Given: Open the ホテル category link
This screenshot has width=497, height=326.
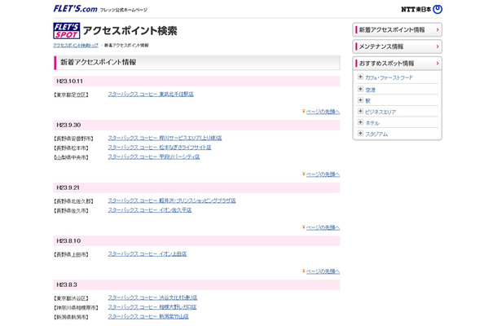Looking at the screenshot, I should coord(372,123).
